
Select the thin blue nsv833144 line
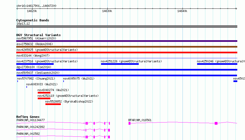127,58
